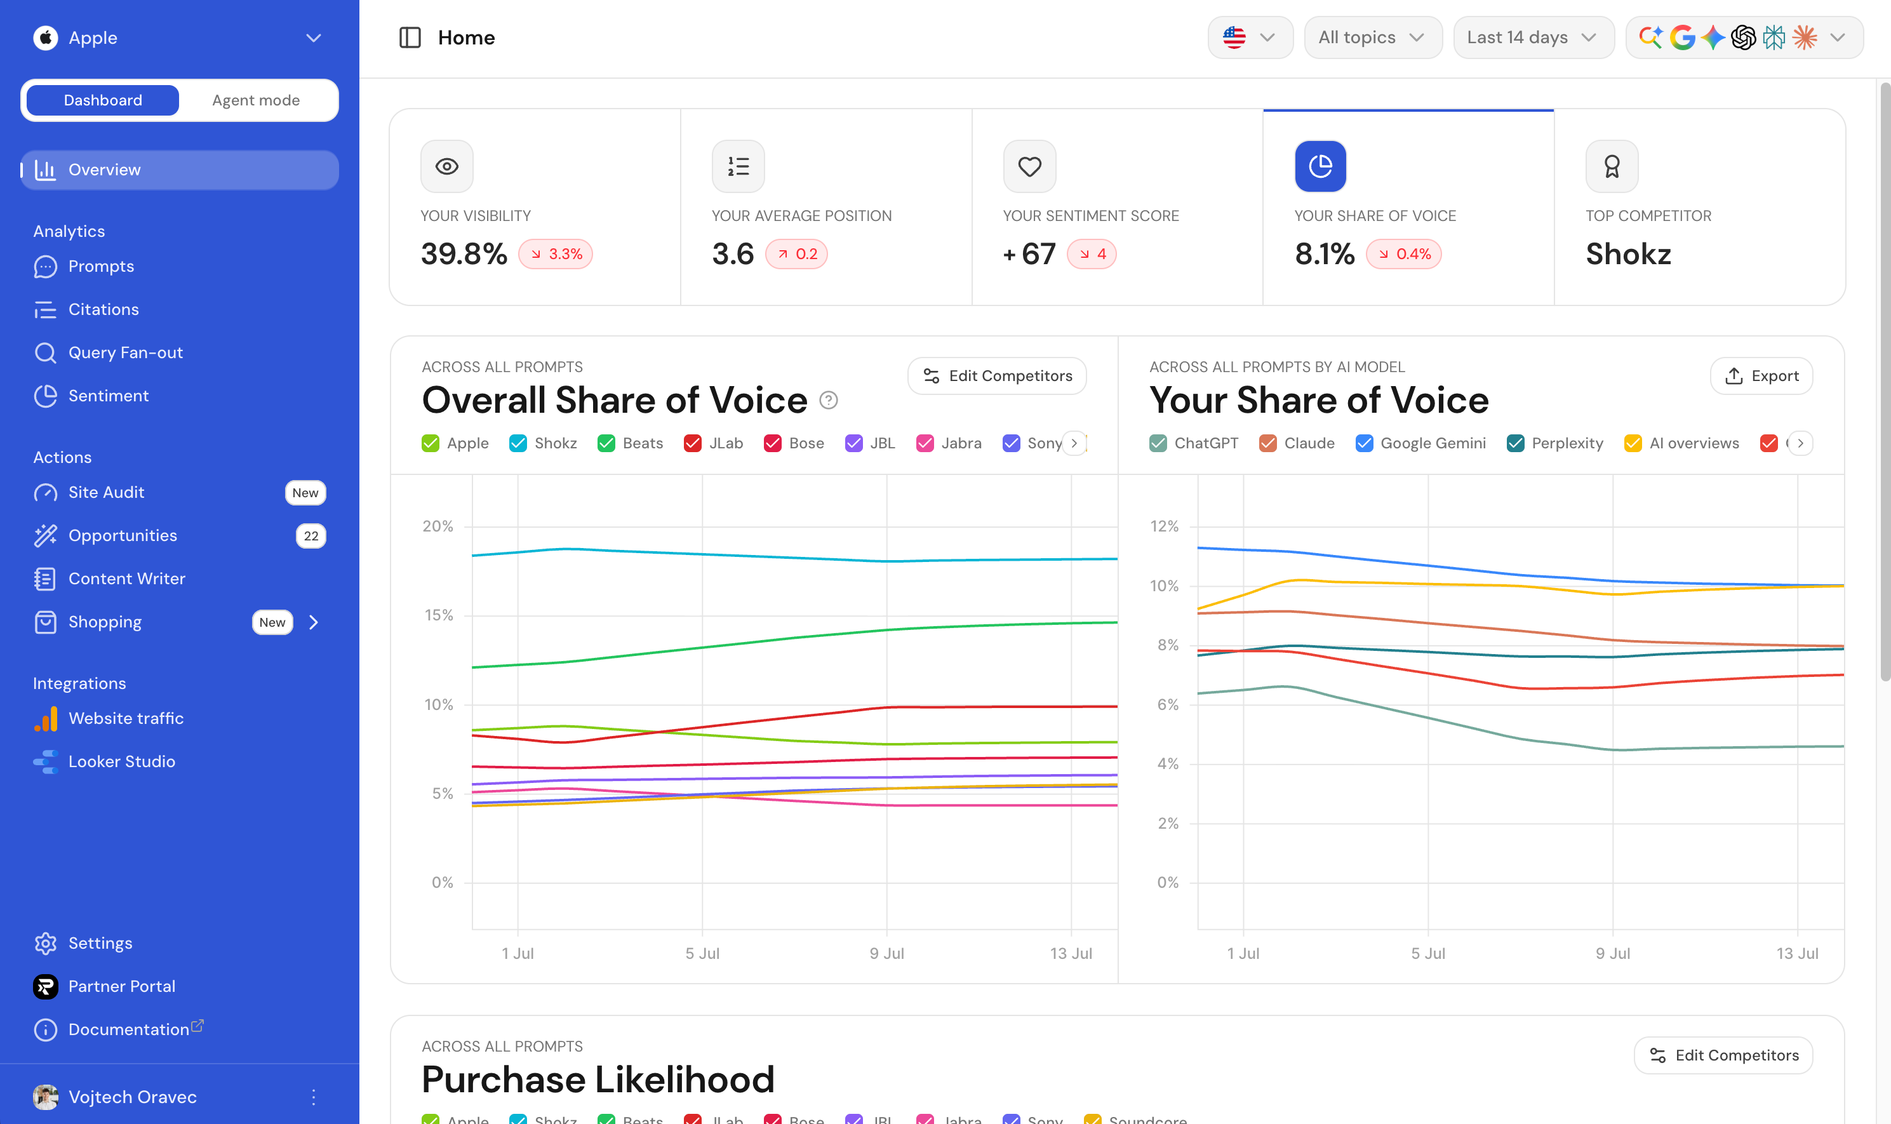Click Edit Competitors in Overall Share of Voice
This screenshot has width=1891, height=1124.
point(997,376)
